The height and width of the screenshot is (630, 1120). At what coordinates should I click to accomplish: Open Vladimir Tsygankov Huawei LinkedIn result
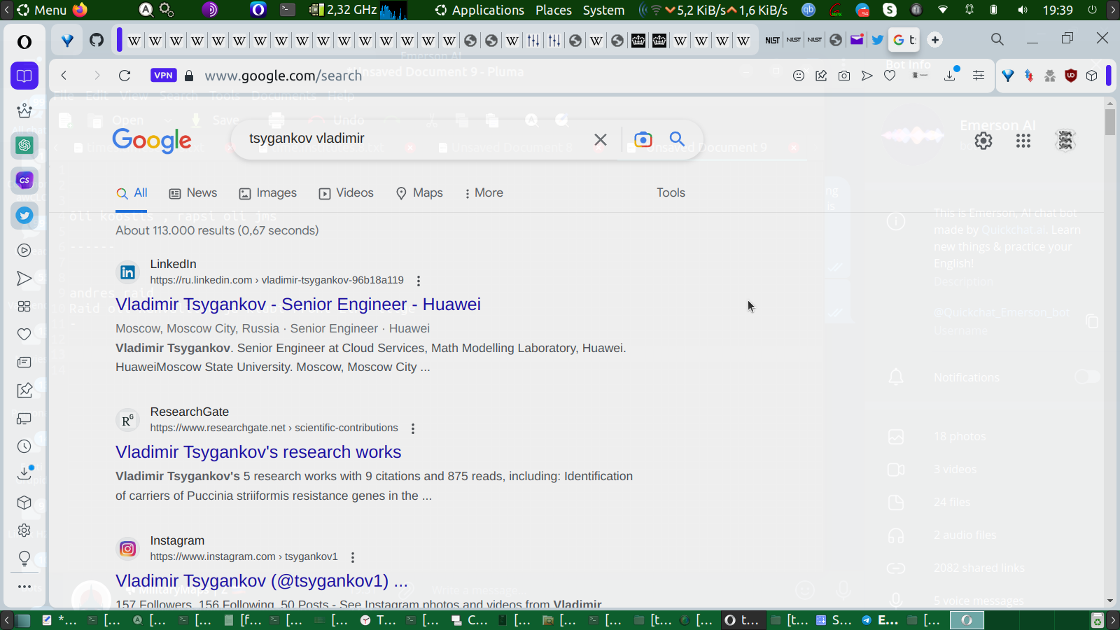tap(298, 304)
